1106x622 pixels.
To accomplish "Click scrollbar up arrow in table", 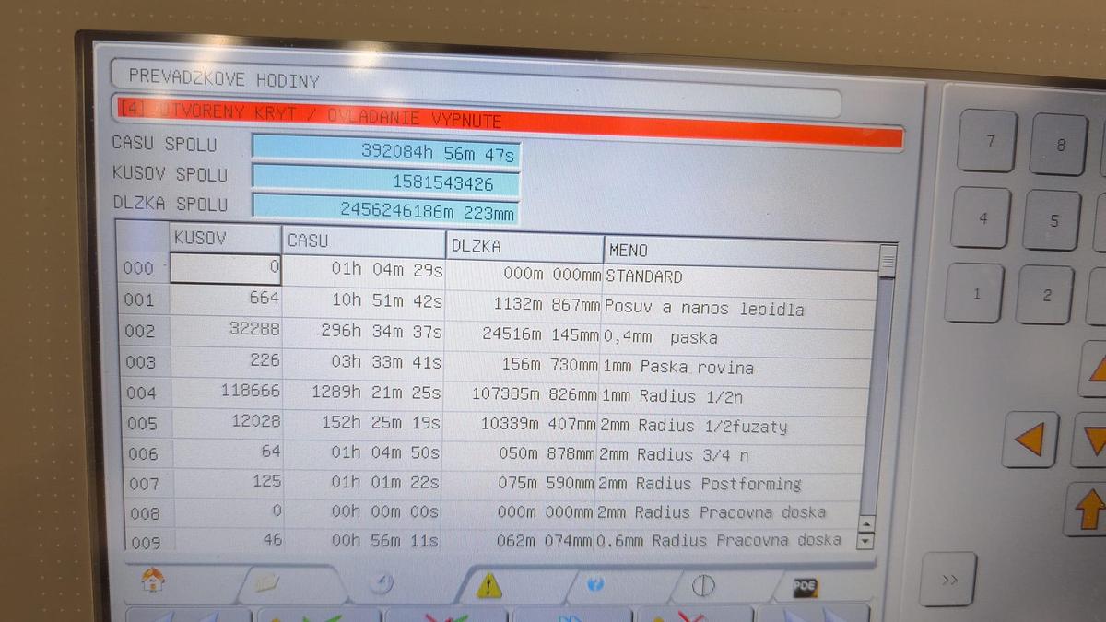I will pos(865,523).
